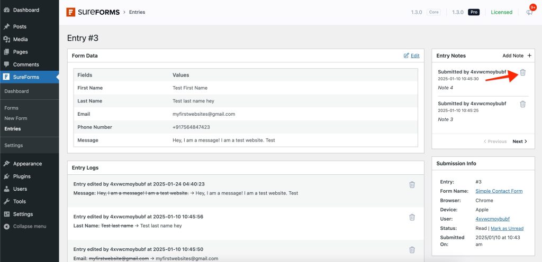Go to next page of notes
This screenshot has width=542, height=262.
(x=520, y=142)
